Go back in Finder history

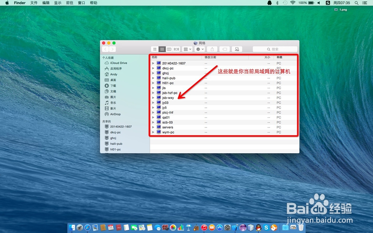pos(106,49)
